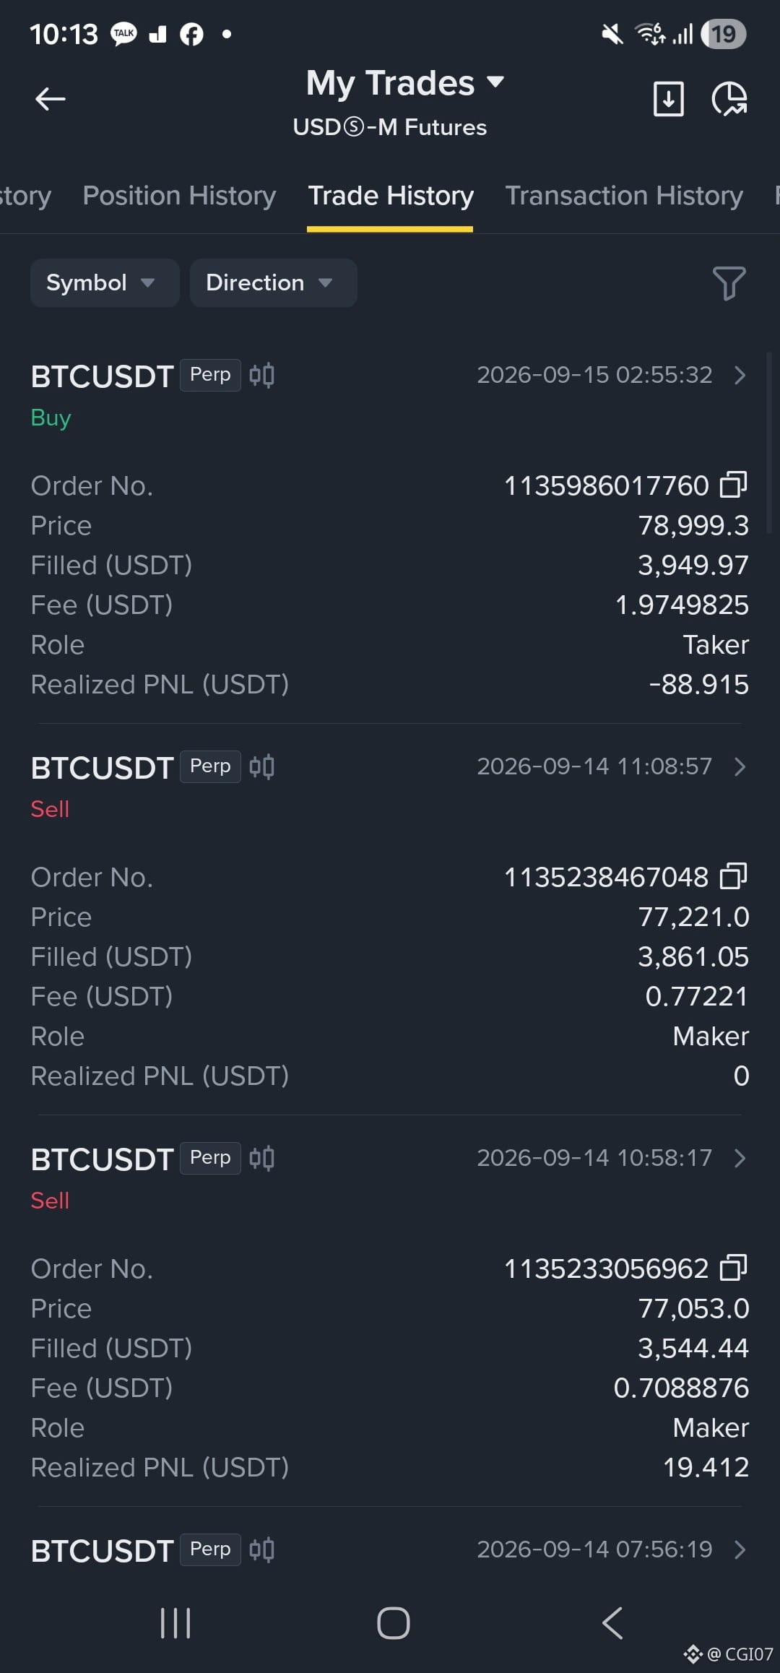Screen dimensions: 780x1673
Task: Tap the Android home button
Action: [394, 1623]
